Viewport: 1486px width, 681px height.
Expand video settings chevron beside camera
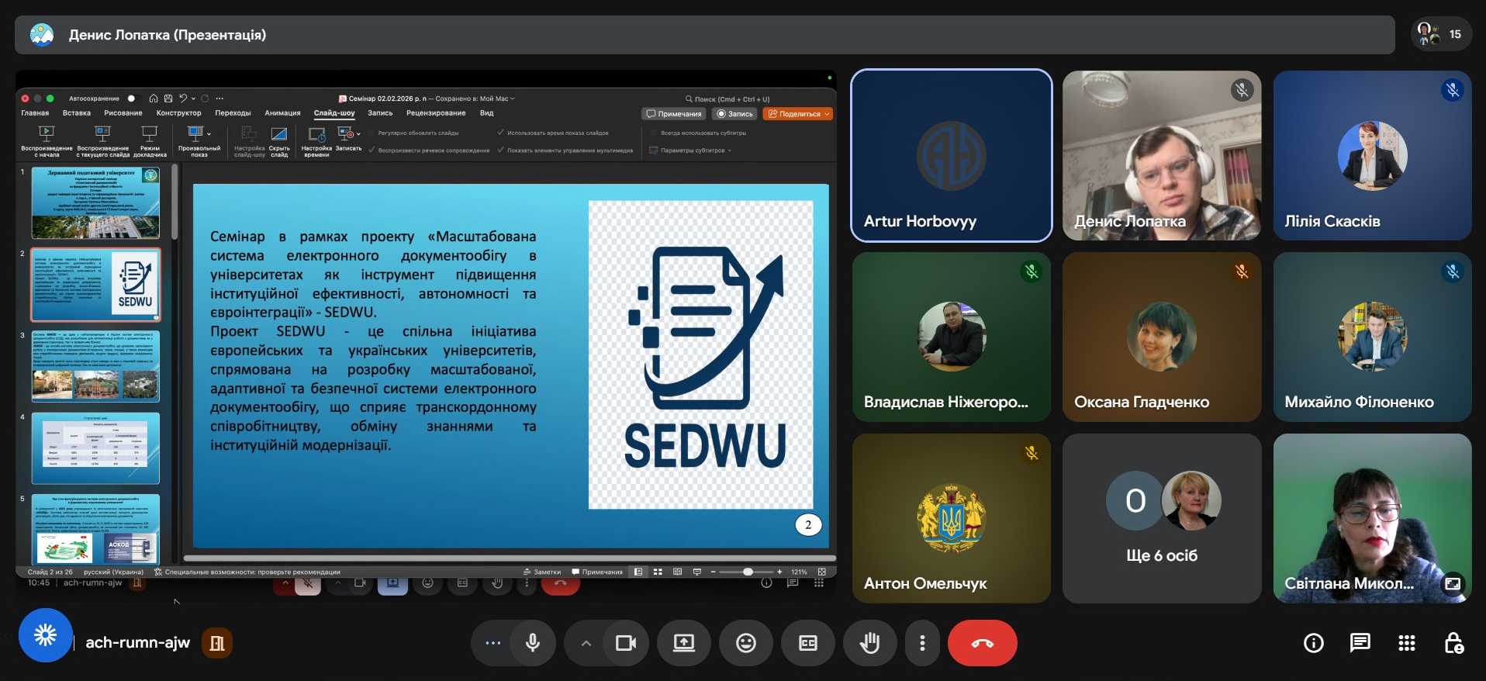586,643
